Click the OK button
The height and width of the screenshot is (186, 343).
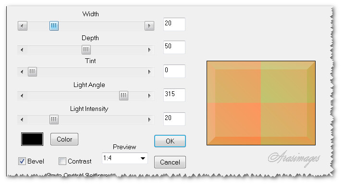pos(170,141)
